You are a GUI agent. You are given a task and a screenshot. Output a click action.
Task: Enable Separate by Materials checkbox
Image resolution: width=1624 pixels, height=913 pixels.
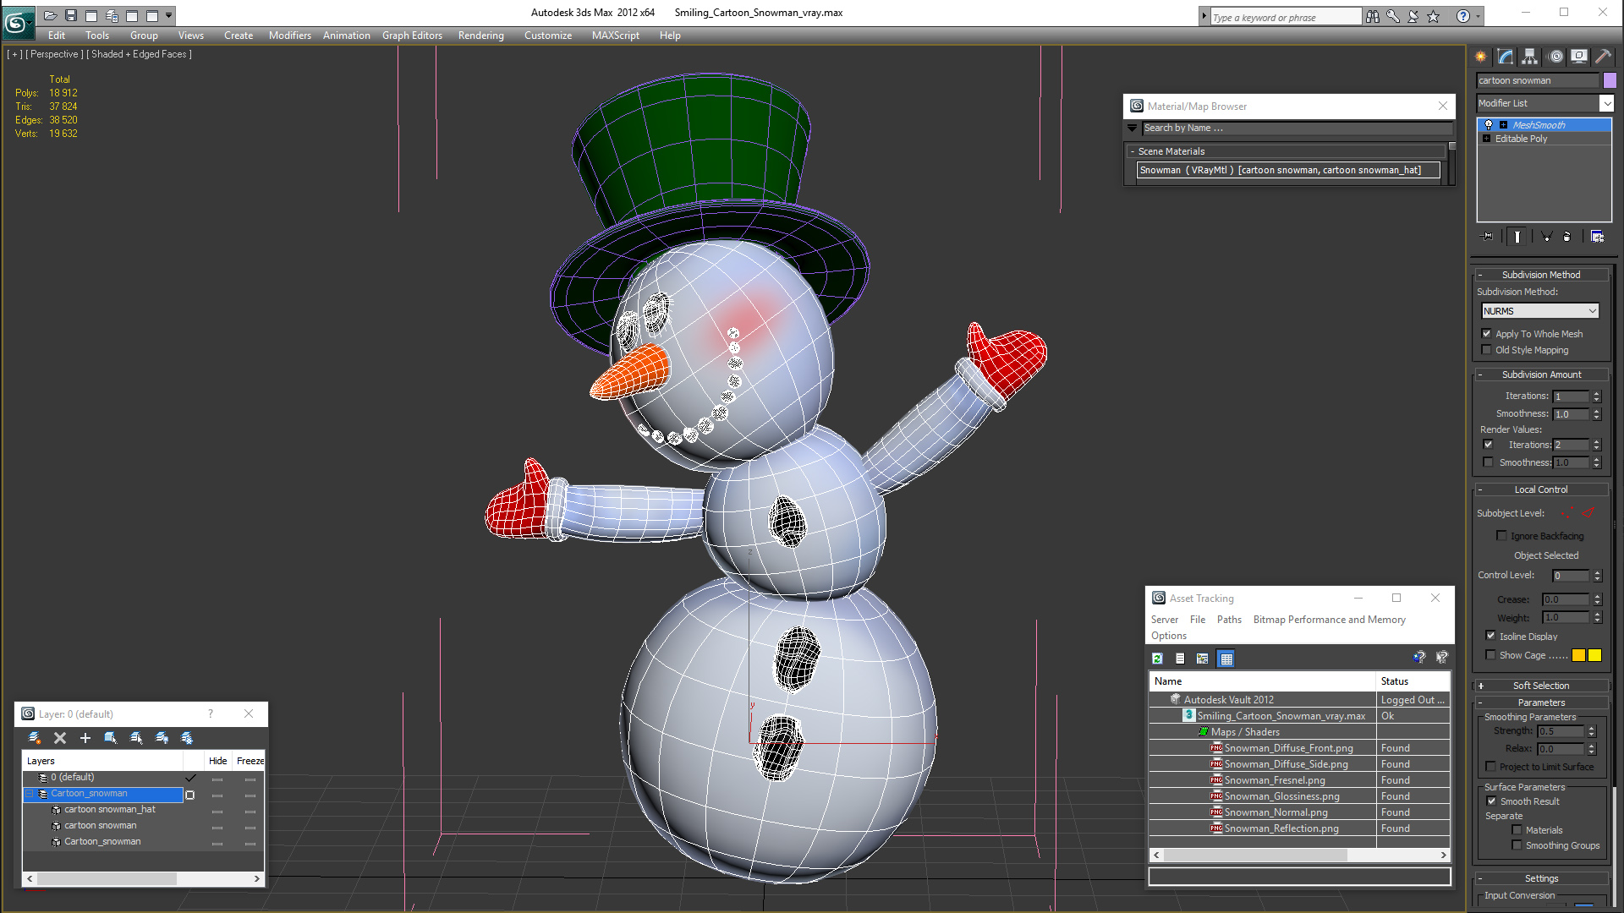pos(1517,830)
